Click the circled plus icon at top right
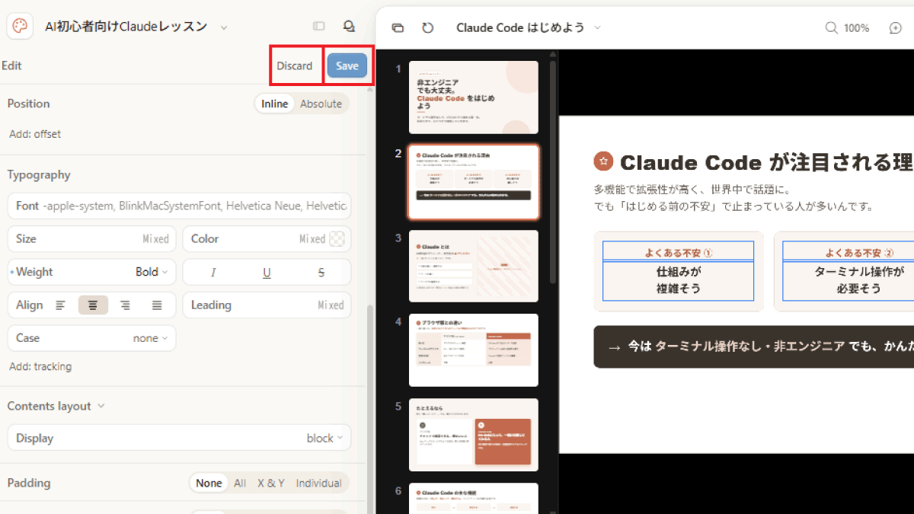Viewport: 914px width, 514px height. coord(896,28)
